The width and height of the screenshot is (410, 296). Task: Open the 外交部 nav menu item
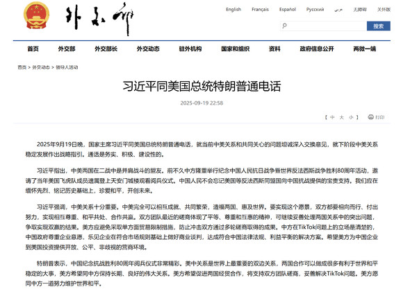tap(67, 49)
